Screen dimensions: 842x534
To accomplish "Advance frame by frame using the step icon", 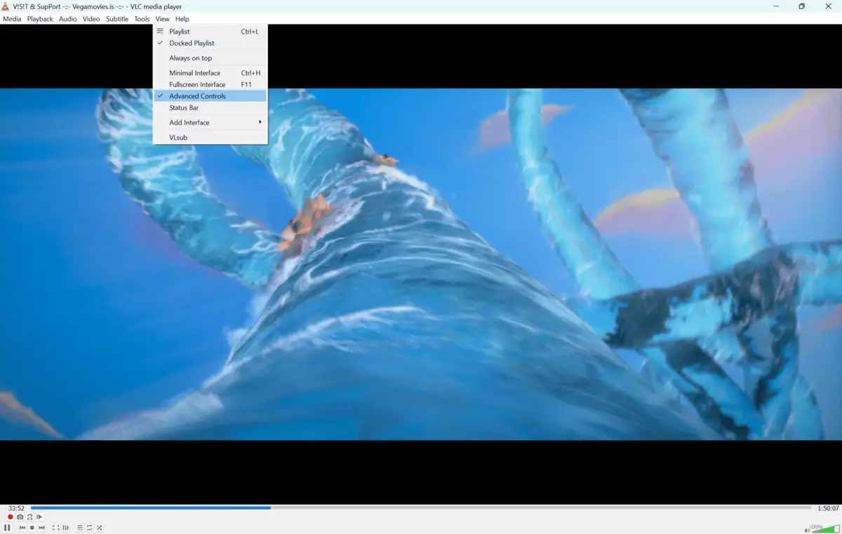I will pyautogui.click(x=39, y=517).
